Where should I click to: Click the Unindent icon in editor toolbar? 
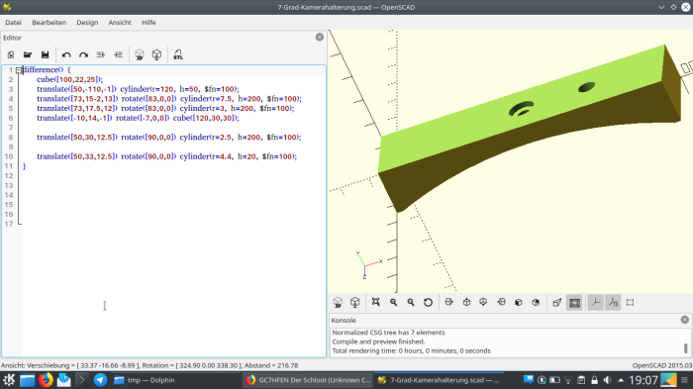[101, 54]
